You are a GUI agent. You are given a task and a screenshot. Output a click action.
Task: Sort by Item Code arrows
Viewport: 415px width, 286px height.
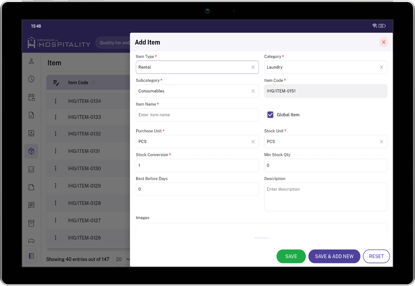[x=93, y=82]
